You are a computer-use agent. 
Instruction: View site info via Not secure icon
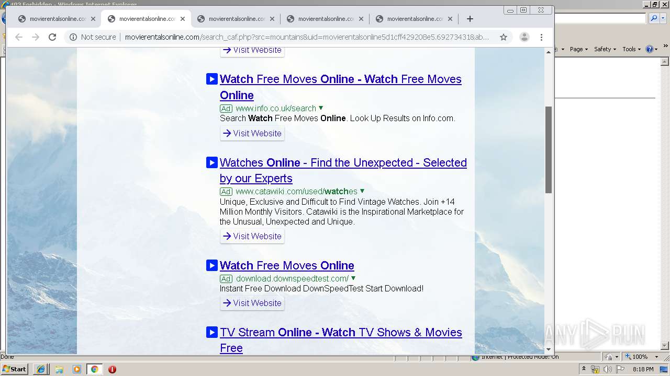(x=93, y=37)
